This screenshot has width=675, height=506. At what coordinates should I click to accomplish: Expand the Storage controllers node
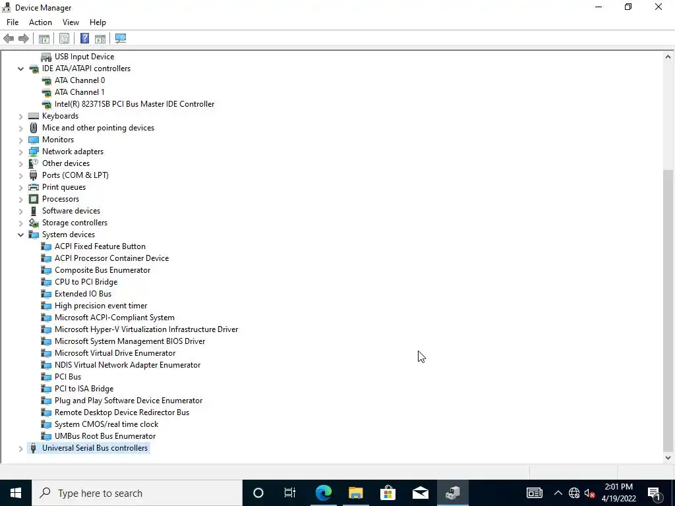click(20, 223)
